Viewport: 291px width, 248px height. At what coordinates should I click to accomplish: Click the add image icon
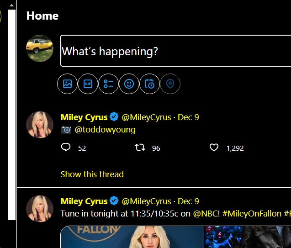point(68,84)
